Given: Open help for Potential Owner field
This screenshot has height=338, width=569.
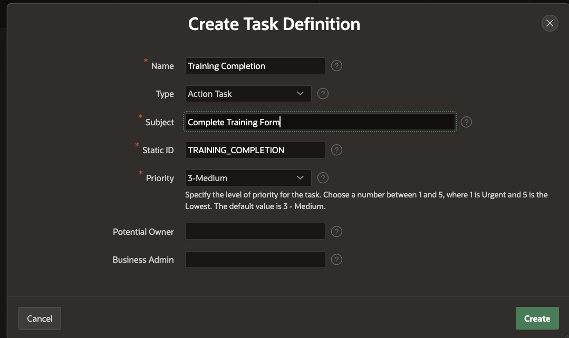Looking at the screenshot, I should coord(336,232).
